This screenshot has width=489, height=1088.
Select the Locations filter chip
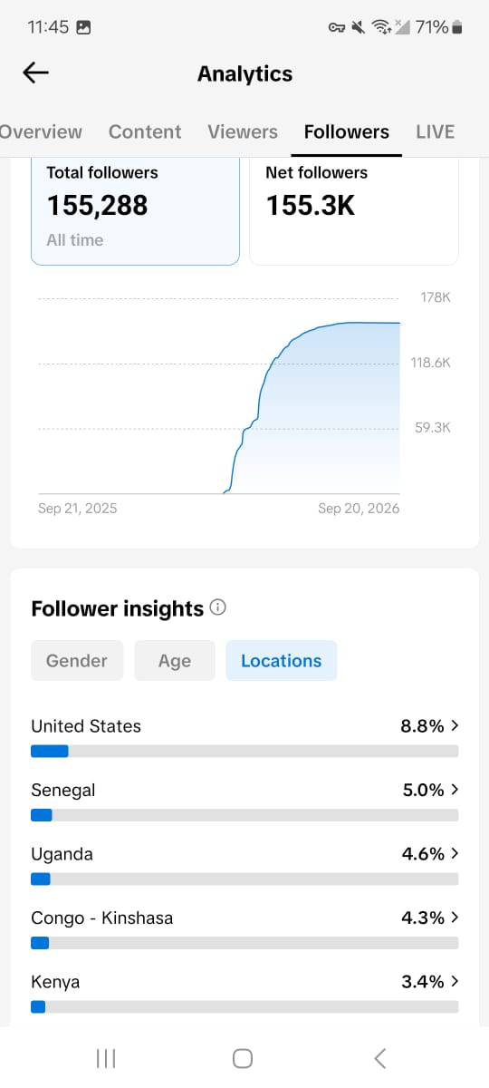coord(281,661)
